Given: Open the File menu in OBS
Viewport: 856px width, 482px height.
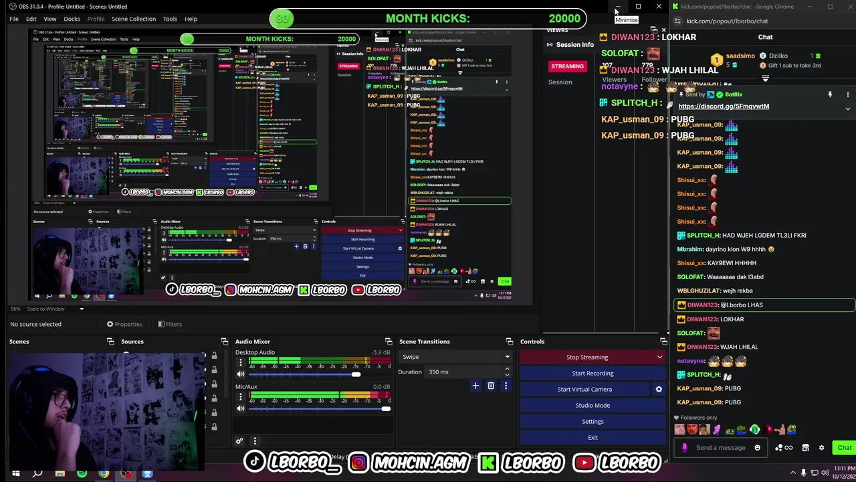Looking at the screenshot, I should point(13,19).
